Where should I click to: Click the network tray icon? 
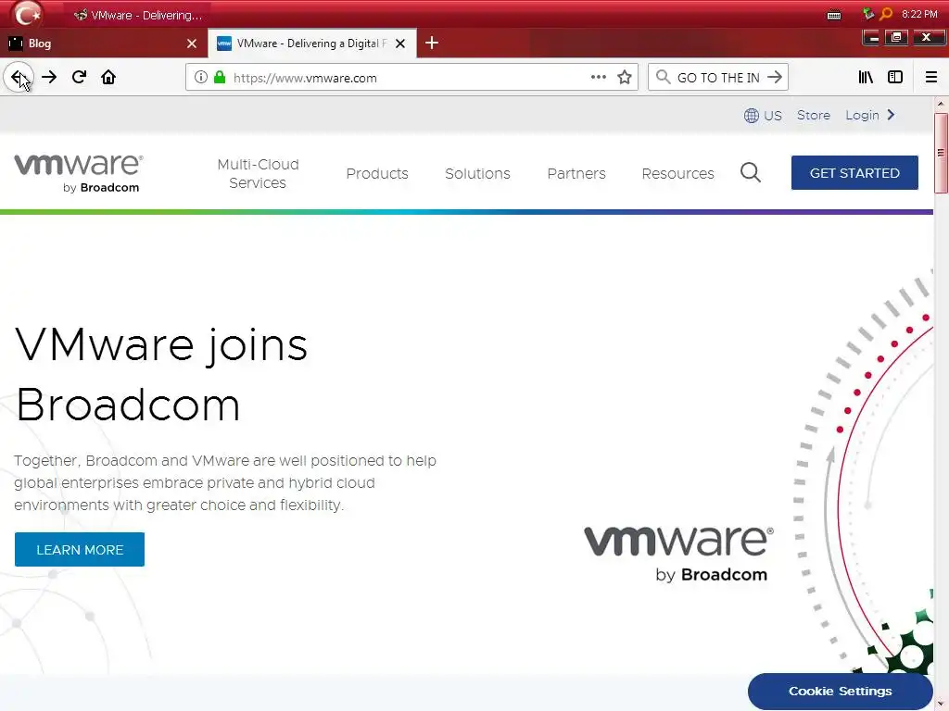click(868, 13)
